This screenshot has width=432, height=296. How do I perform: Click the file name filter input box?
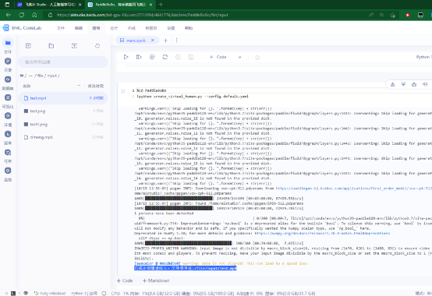pos(63,62)
